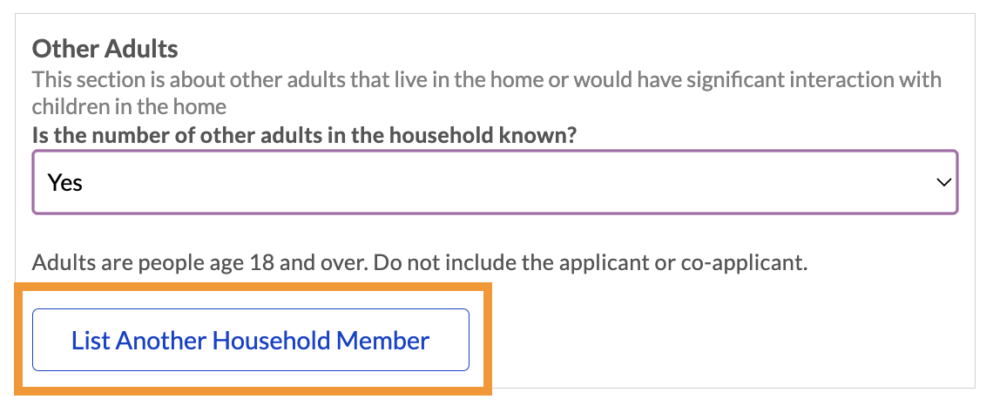Screen dimensions: 993x406
Task: Click the 'Is the number of other adults' label
Action: 306,135
